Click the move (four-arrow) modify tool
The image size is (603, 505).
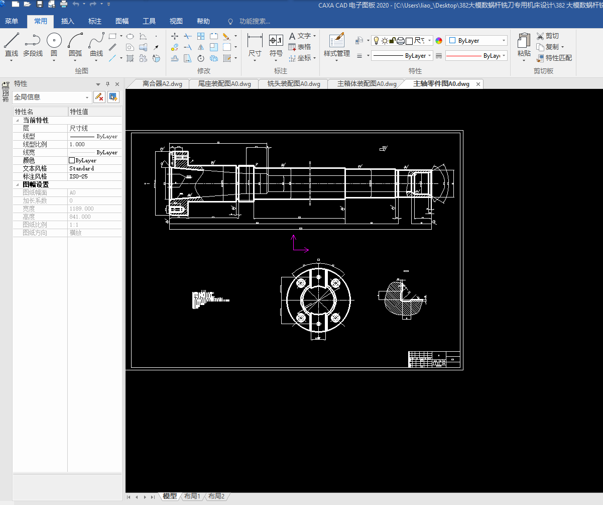(175, 36)
